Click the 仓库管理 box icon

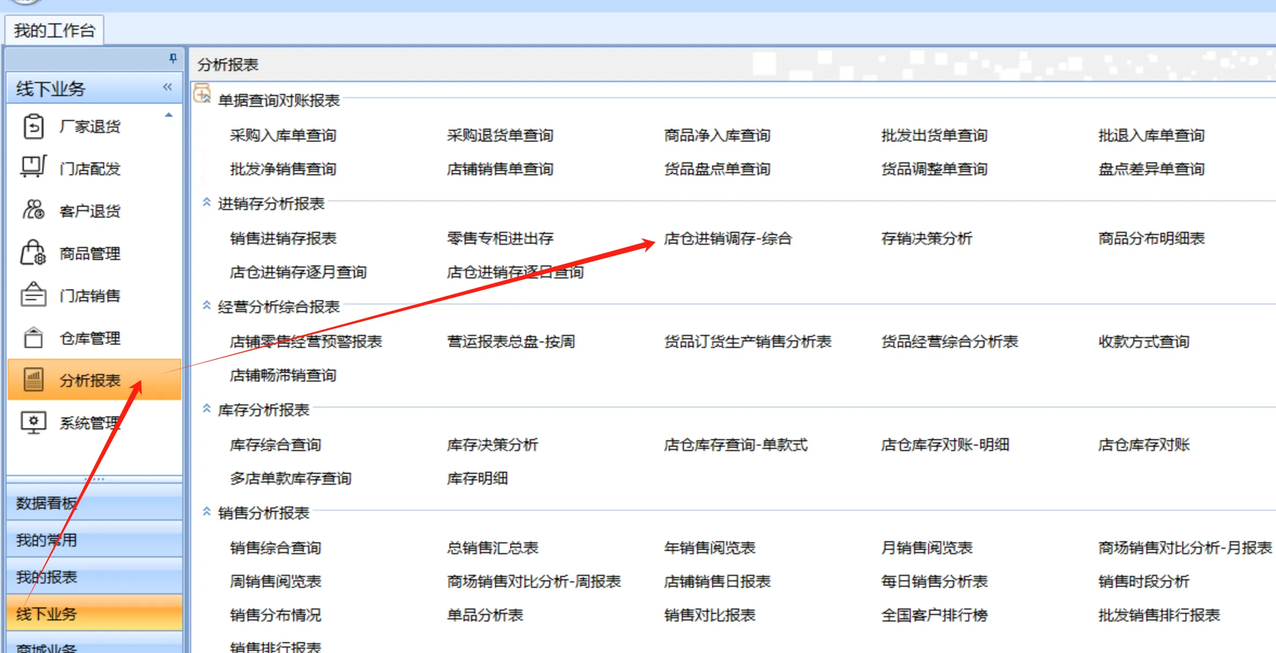click(x=33, y=338)
